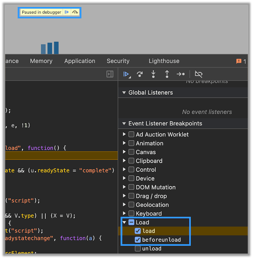Expand the DOM Mutation category
Screen dimensions: 253x259
click(x=124, y=187)
